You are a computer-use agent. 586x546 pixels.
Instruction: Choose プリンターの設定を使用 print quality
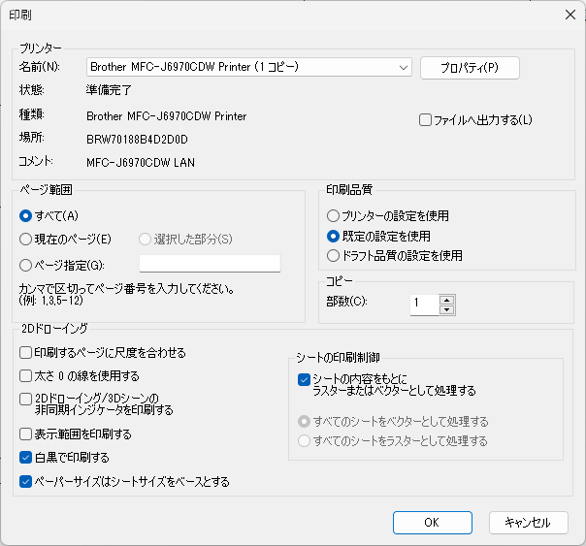pos(334,215)
